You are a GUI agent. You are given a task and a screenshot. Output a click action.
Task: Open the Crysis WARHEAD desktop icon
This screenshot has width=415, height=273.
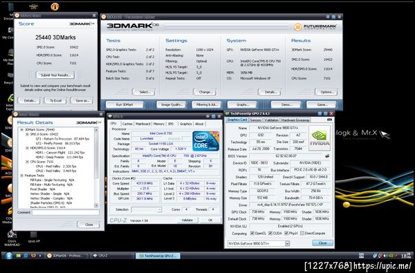[11, 238]
